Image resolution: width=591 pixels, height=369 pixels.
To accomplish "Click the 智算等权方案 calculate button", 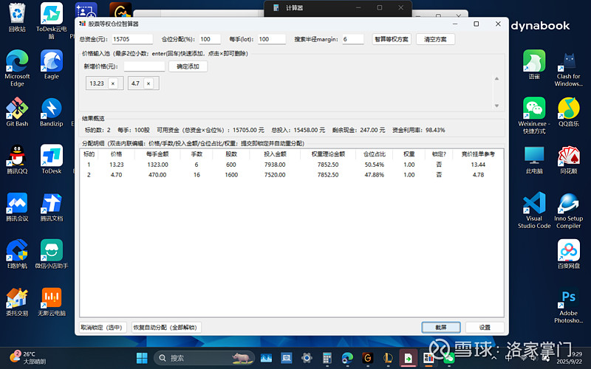I will 391,39.
